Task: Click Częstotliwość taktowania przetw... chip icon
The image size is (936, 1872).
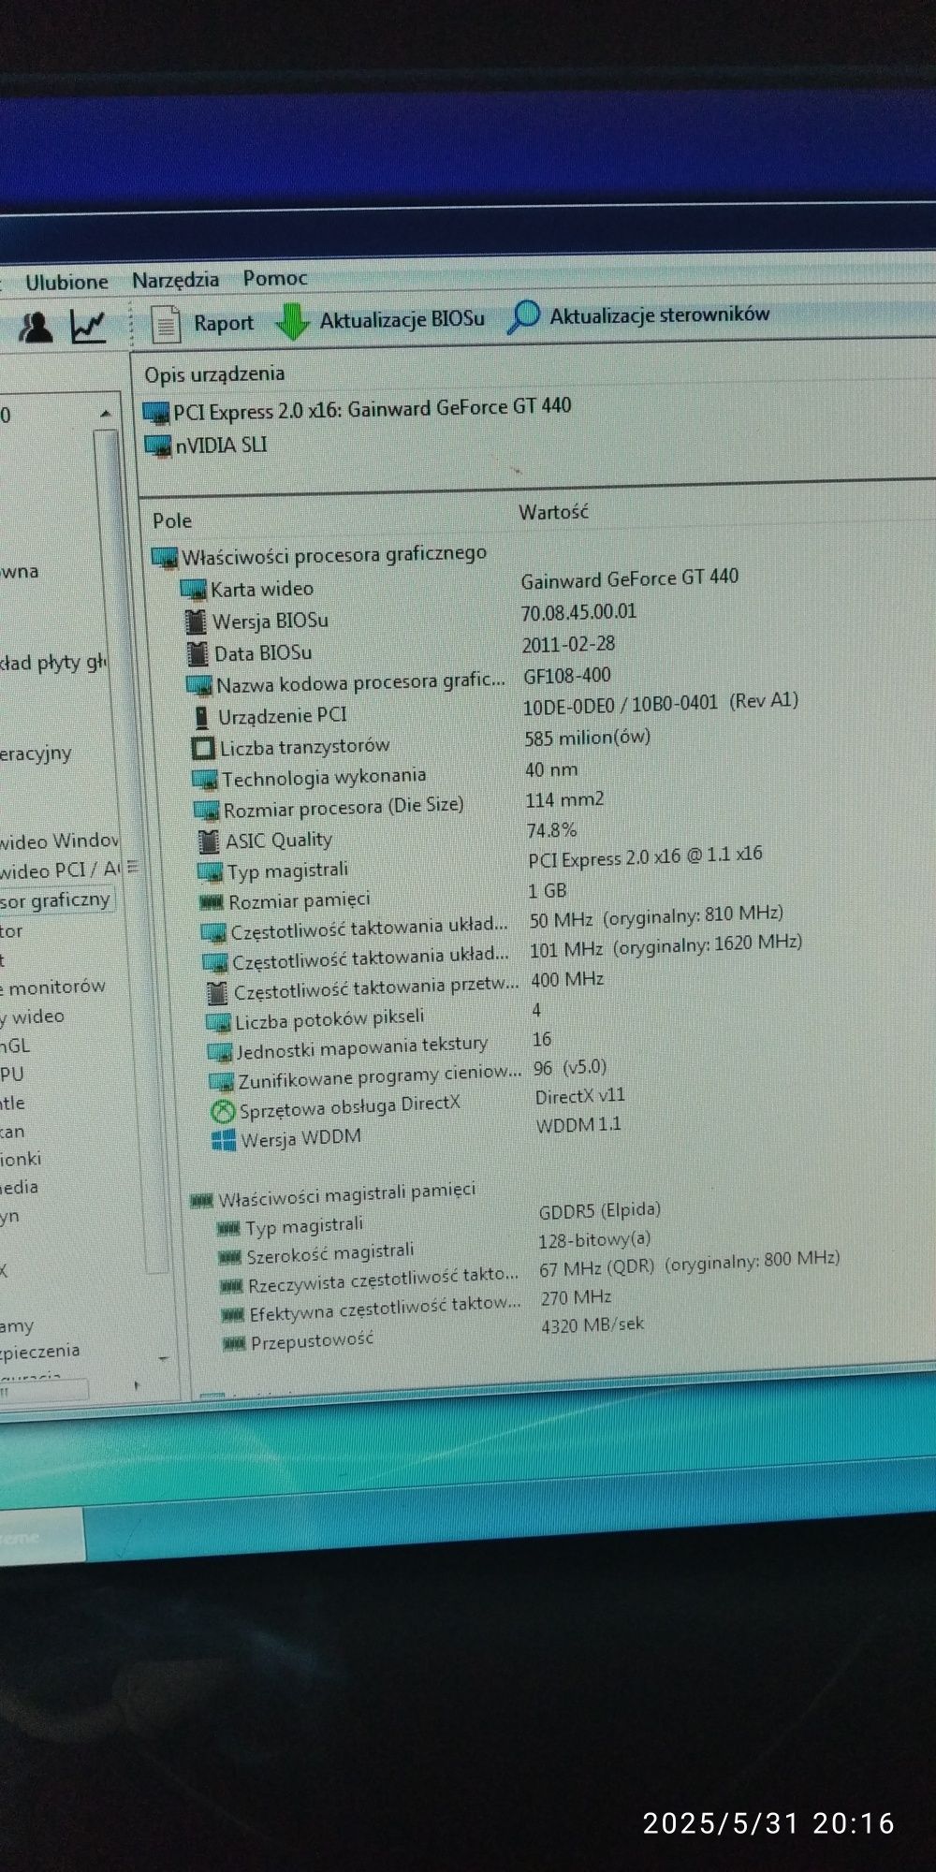Action: pyautogui.click(x=216, y=992)
